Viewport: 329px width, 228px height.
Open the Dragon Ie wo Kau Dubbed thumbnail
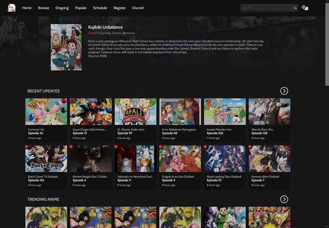tap(180, 159)
